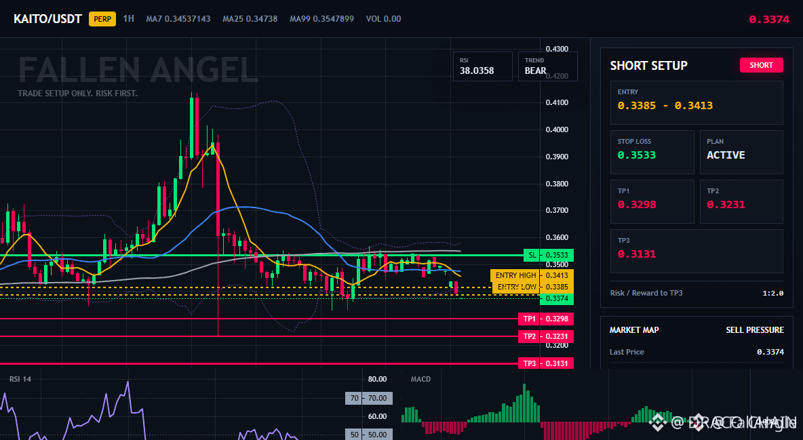Click the VOL 0.00 indicator
This screenshot has width=803, height=440.
pyautogui.click(x=384, y=18)
